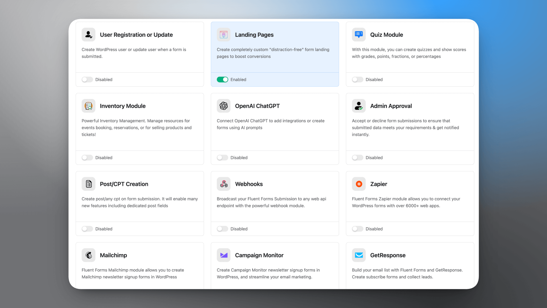Switch on the Zapier integration toggle
Viewport: 547px width, 308px height.
click(x=357, y=229)
